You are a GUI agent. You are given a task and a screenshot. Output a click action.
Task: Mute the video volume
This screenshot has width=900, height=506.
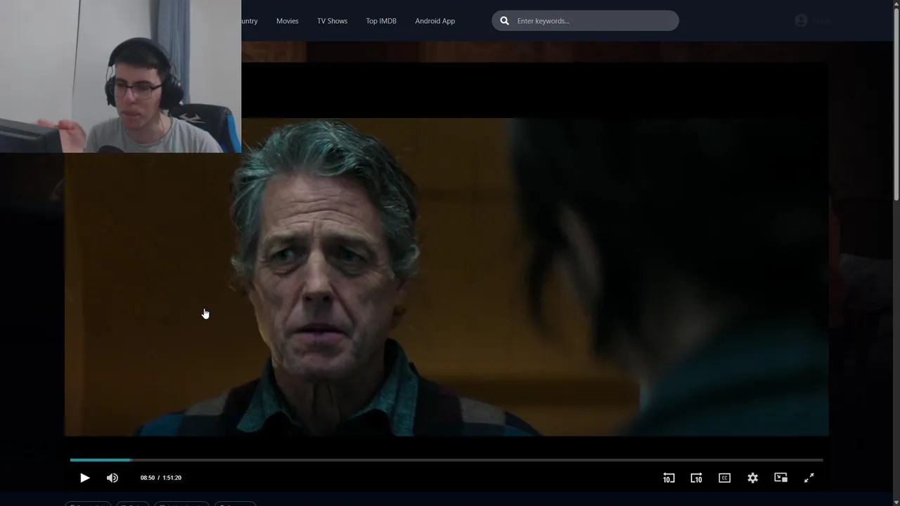coord(112,478)
